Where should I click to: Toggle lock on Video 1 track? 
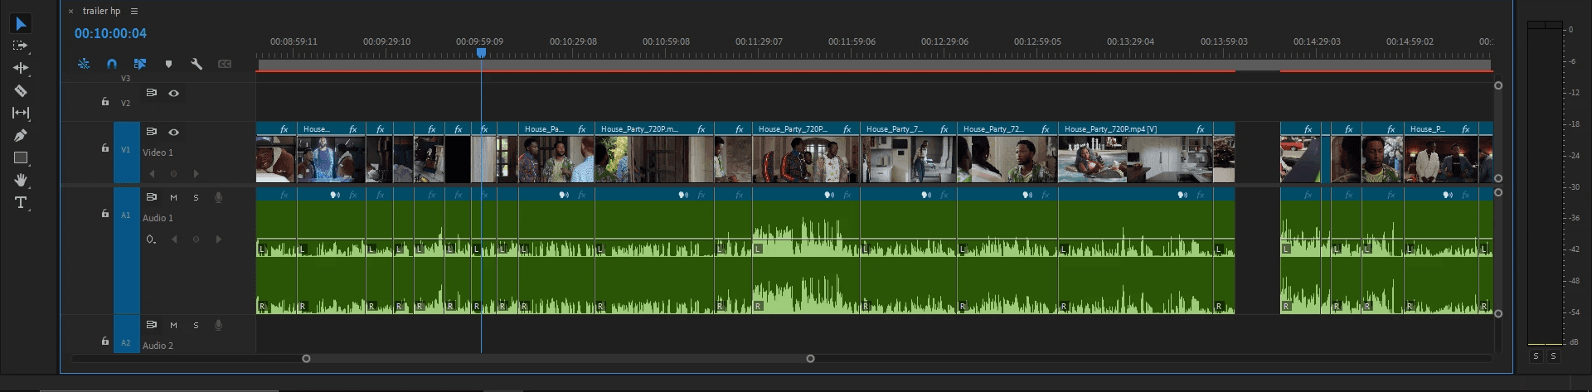pyautogui.click(x=104, y=148)
